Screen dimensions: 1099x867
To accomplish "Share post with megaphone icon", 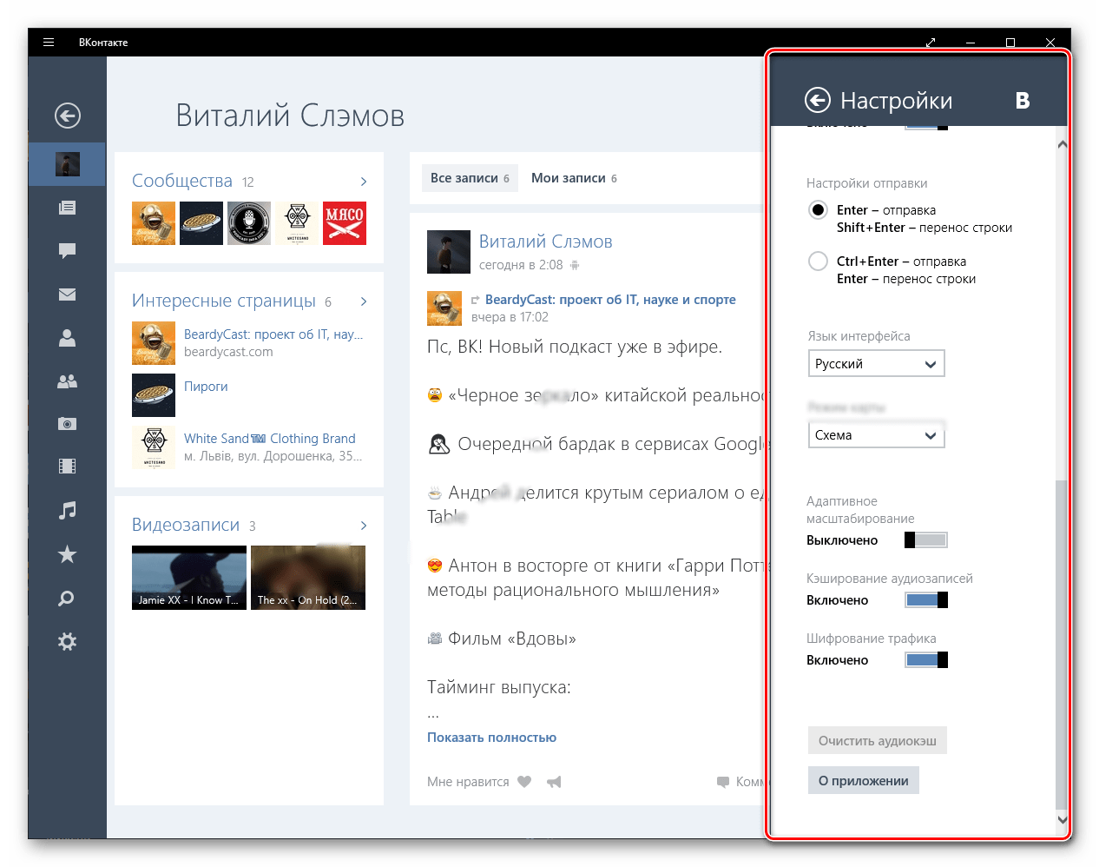I will point(554,782).
